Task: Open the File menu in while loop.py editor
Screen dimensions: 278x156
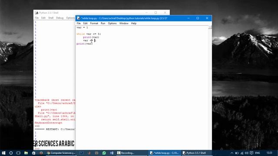Action: coord(79,23)
